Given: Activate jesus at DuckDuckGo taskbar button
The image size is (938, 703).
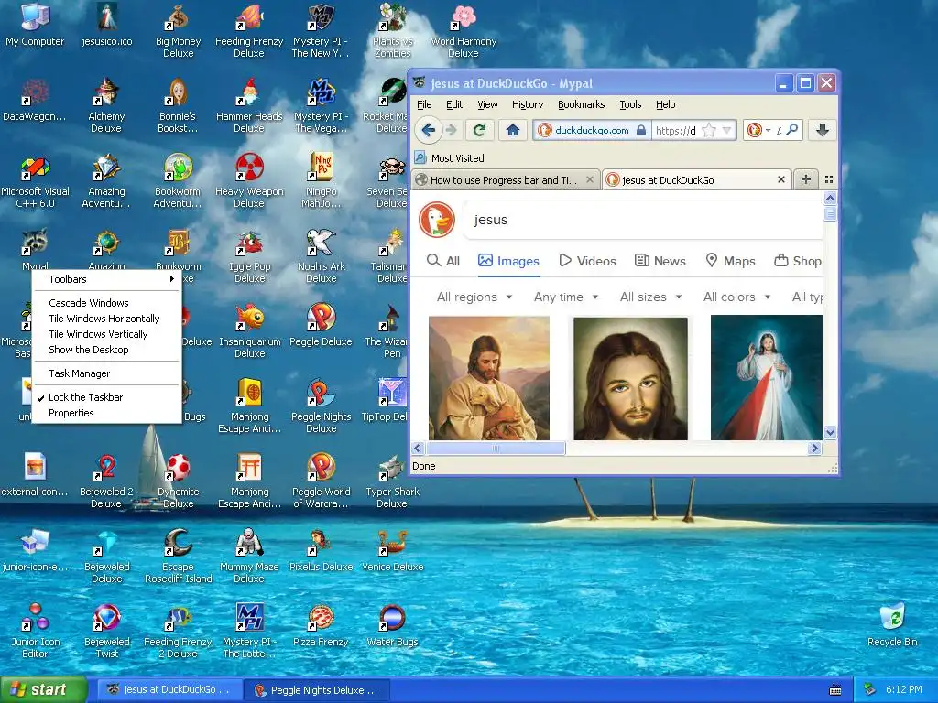Looking at the screenshot, I should point(169,690).
